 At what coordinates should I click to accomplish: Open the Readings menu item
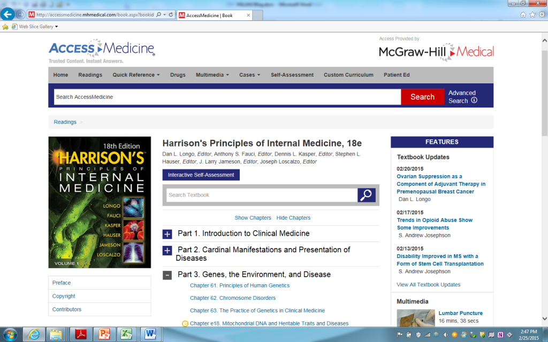pyautogui.click(x=90, y=75)
